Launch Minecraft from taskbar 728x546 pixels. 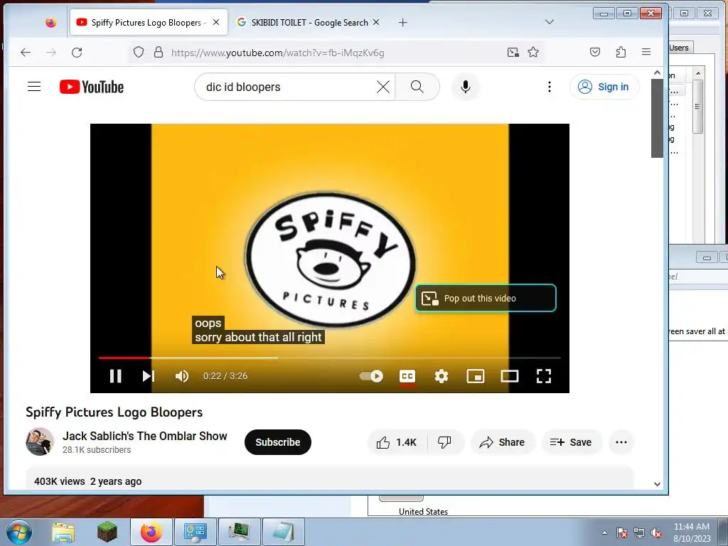107,532
